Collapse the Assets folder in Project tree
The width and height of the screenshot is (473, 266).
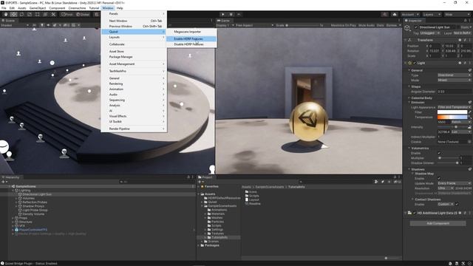199,194
